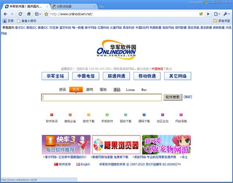
Task: Choose the 联通网通 download site
Action: pyautogui.click(x=116, y=76)
